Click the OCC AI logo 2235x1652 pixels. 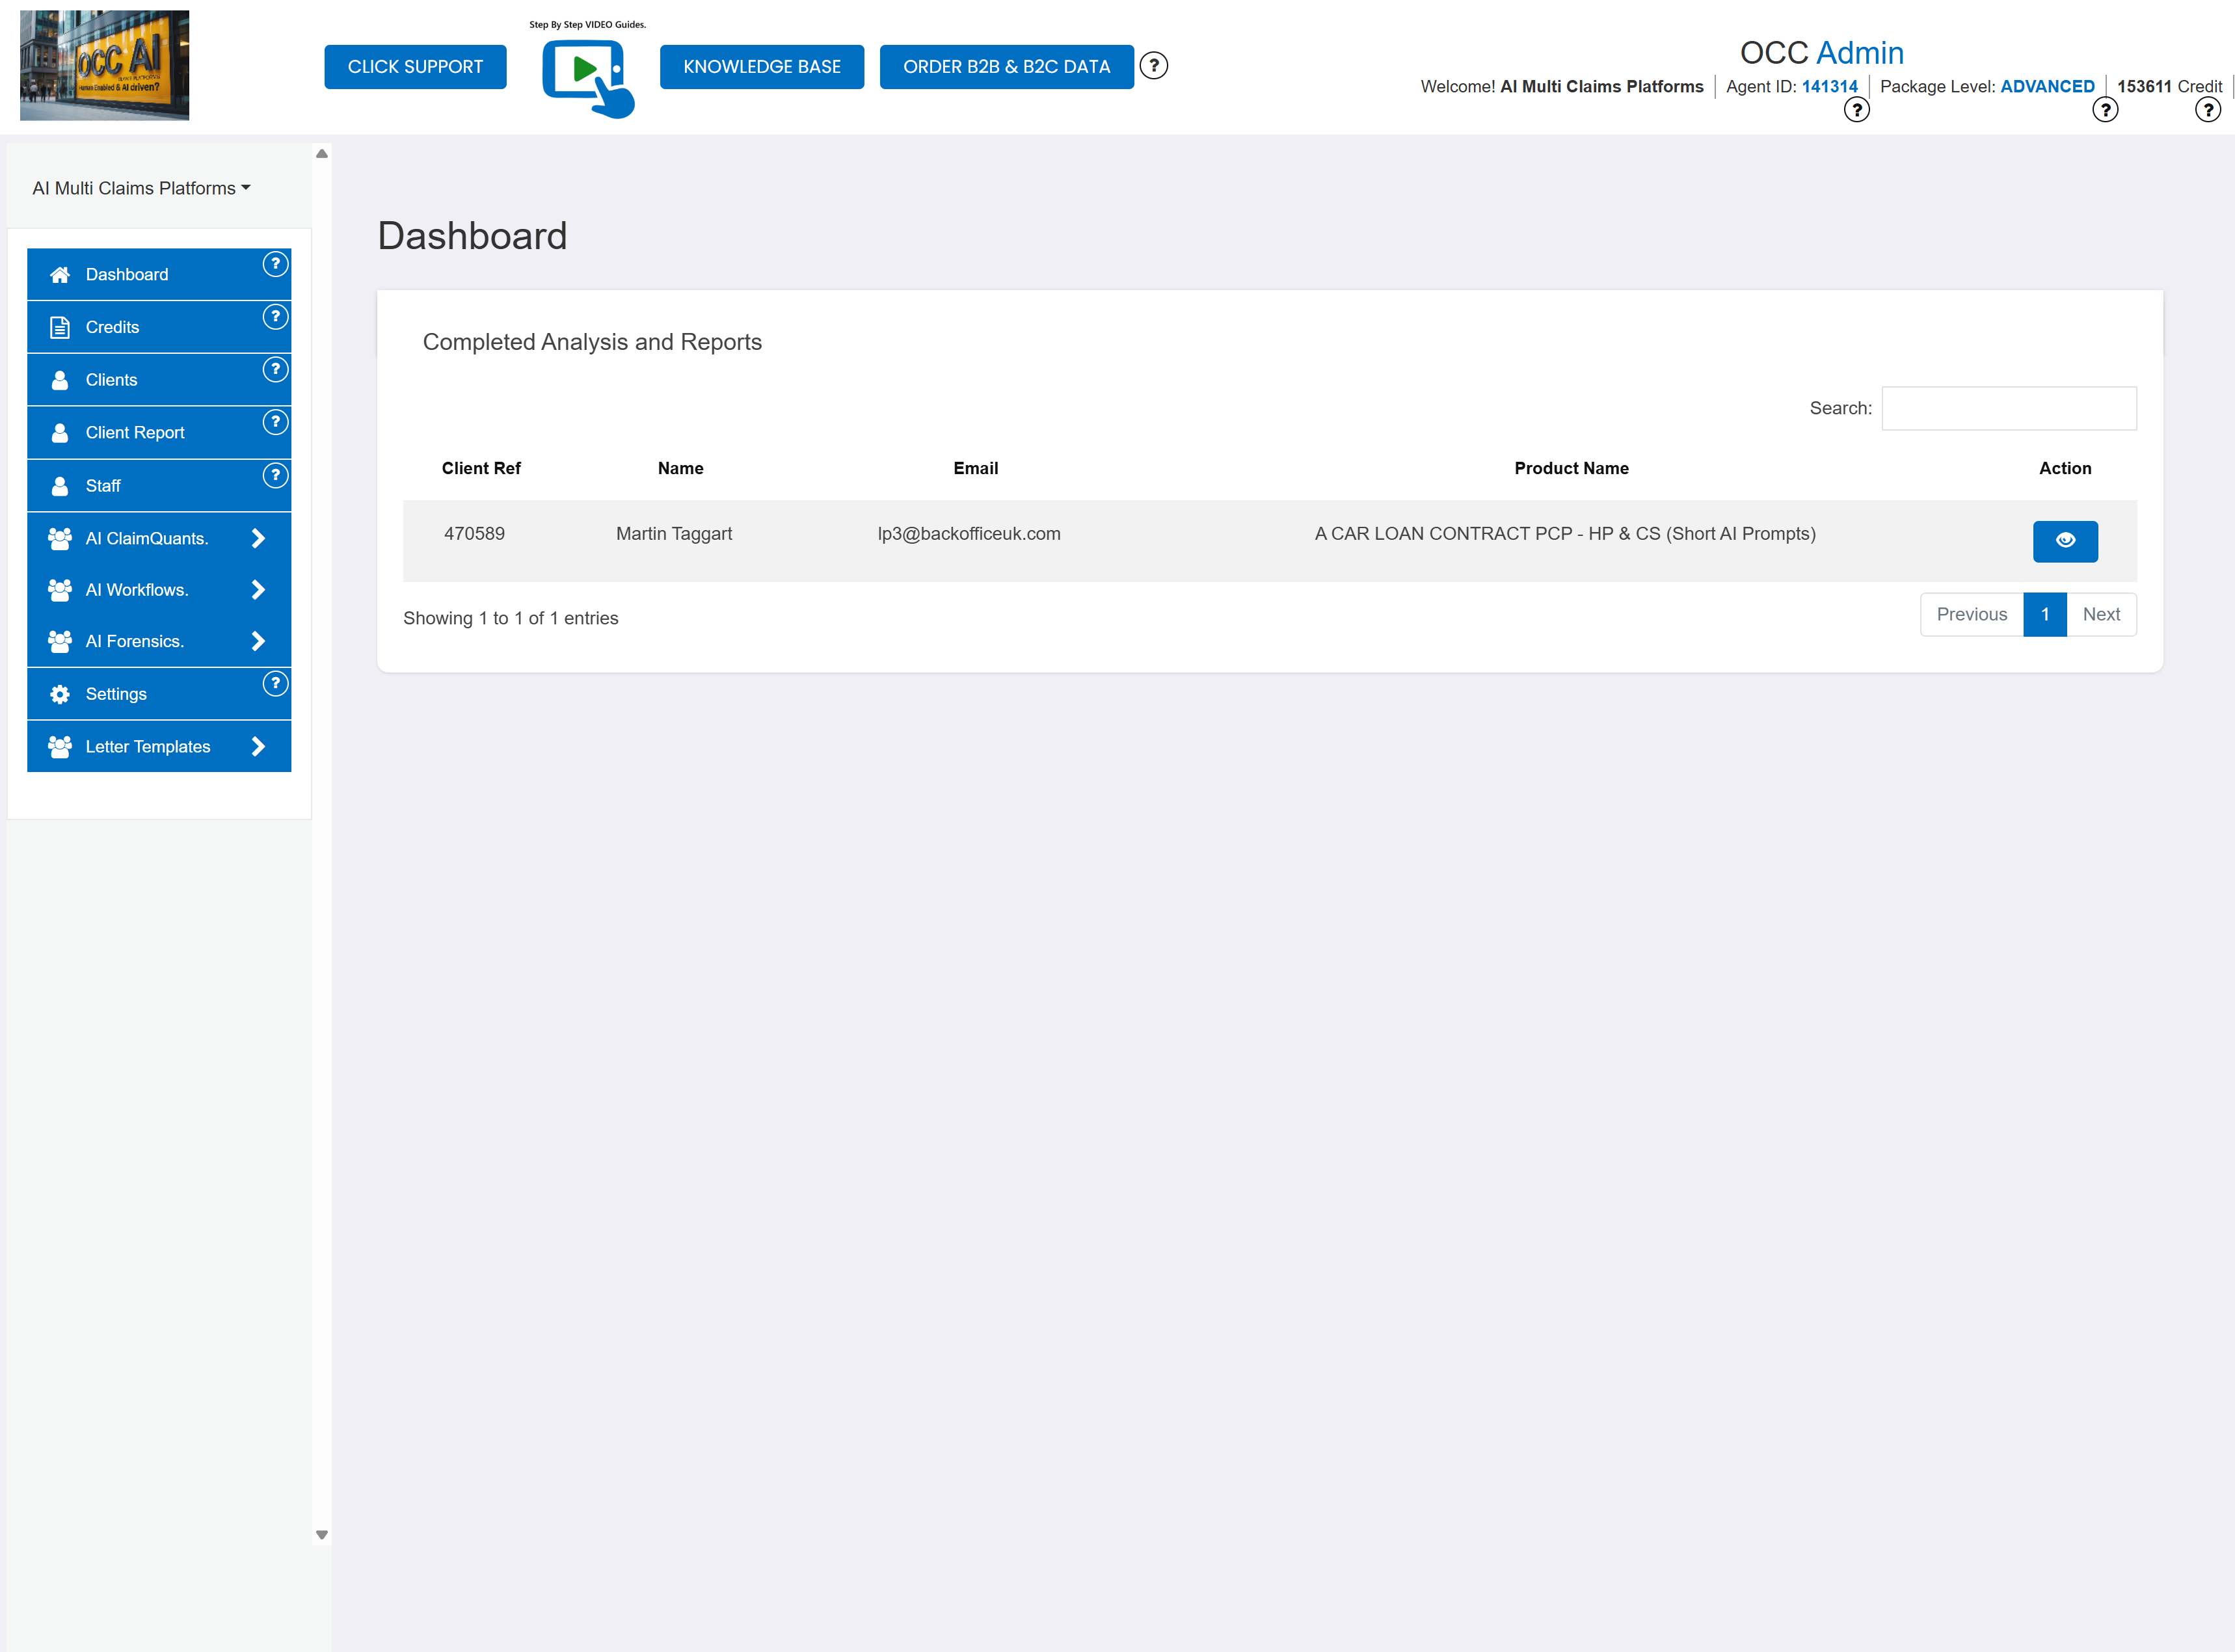tap(104, 64)
